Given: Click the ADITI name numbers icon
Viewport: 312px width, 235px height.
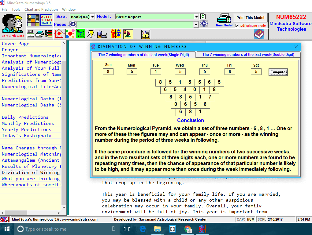Looking at the screenshot, I should coord(46,20).
